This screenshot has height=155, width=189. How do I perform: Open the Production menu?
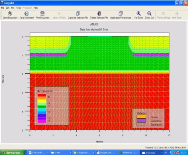tap(27, 8)
